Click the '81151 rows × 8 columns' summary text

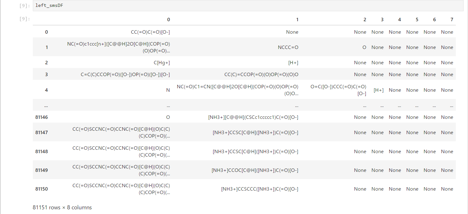[x=62, y=207]
